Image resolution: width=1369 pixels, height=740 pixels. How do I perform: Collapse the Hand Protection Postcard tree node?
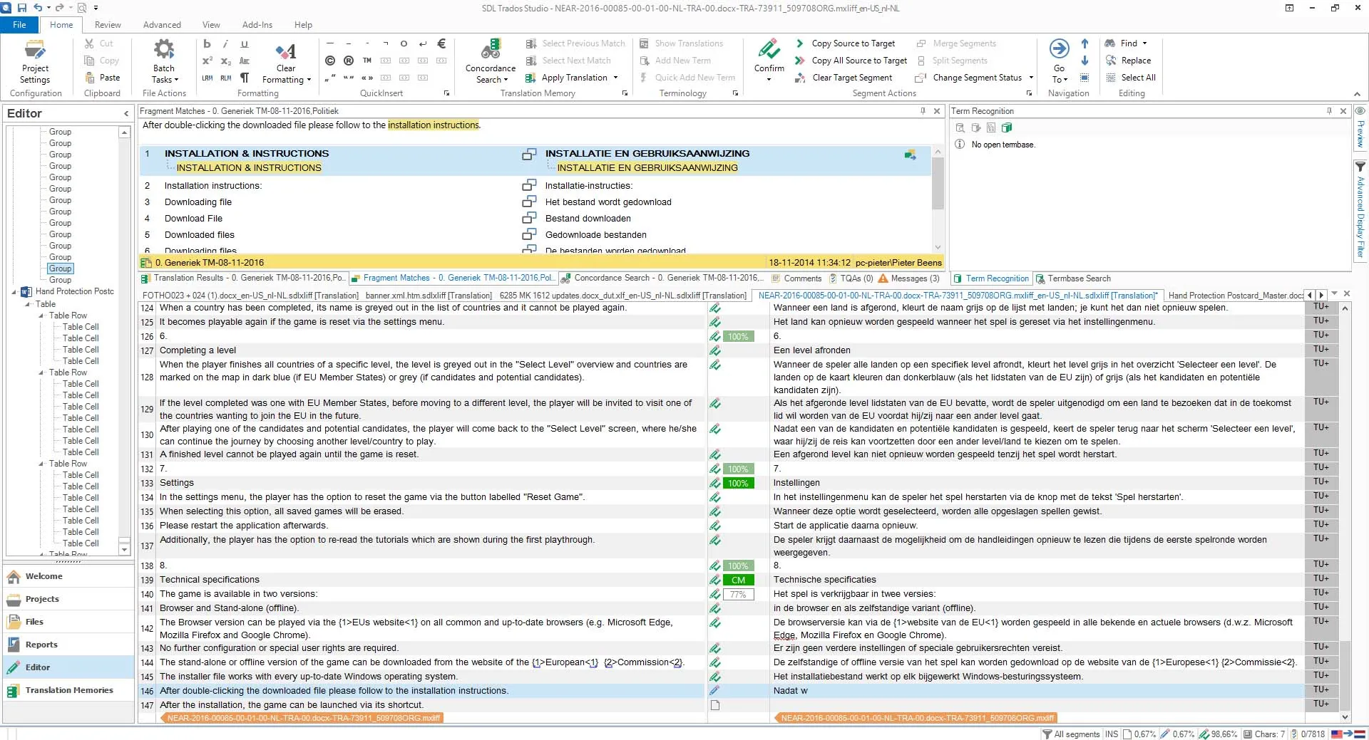click(14, 292)
